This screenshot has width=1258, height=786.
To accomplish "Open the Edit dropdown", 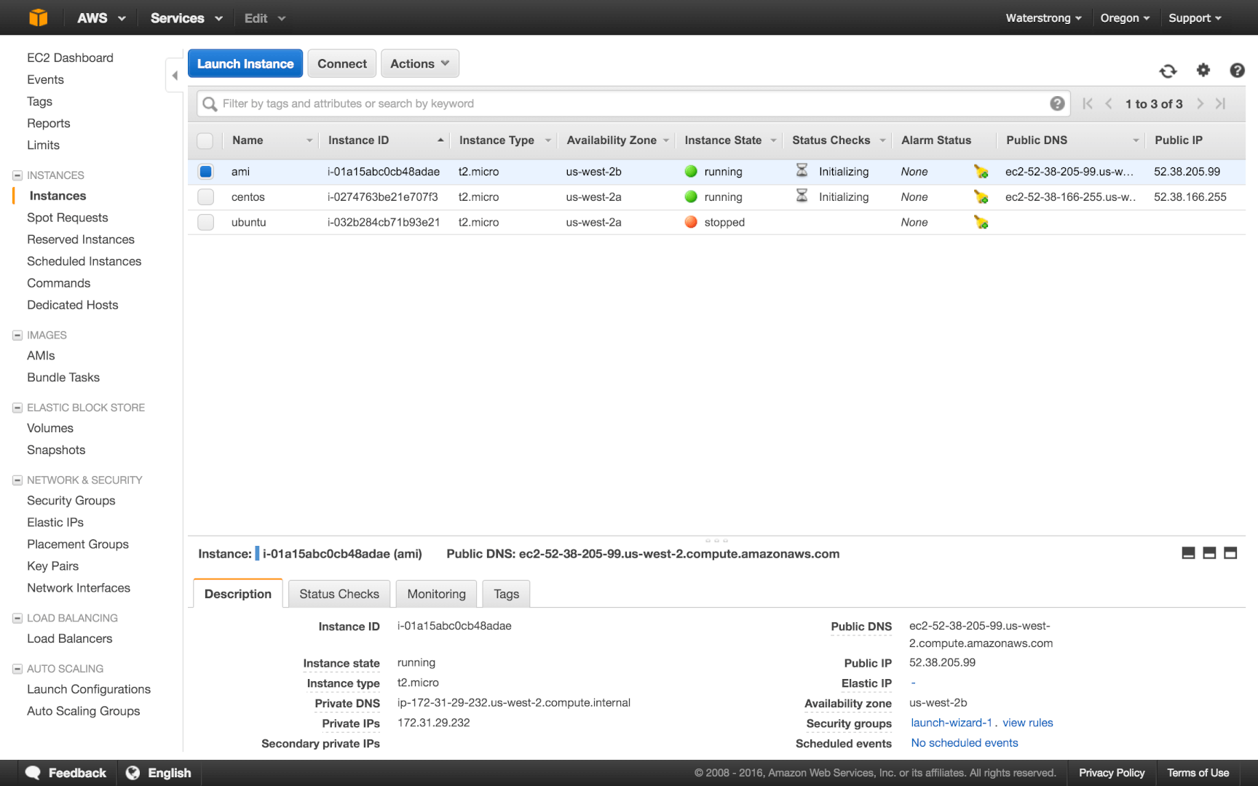I will tap(264, 18).
